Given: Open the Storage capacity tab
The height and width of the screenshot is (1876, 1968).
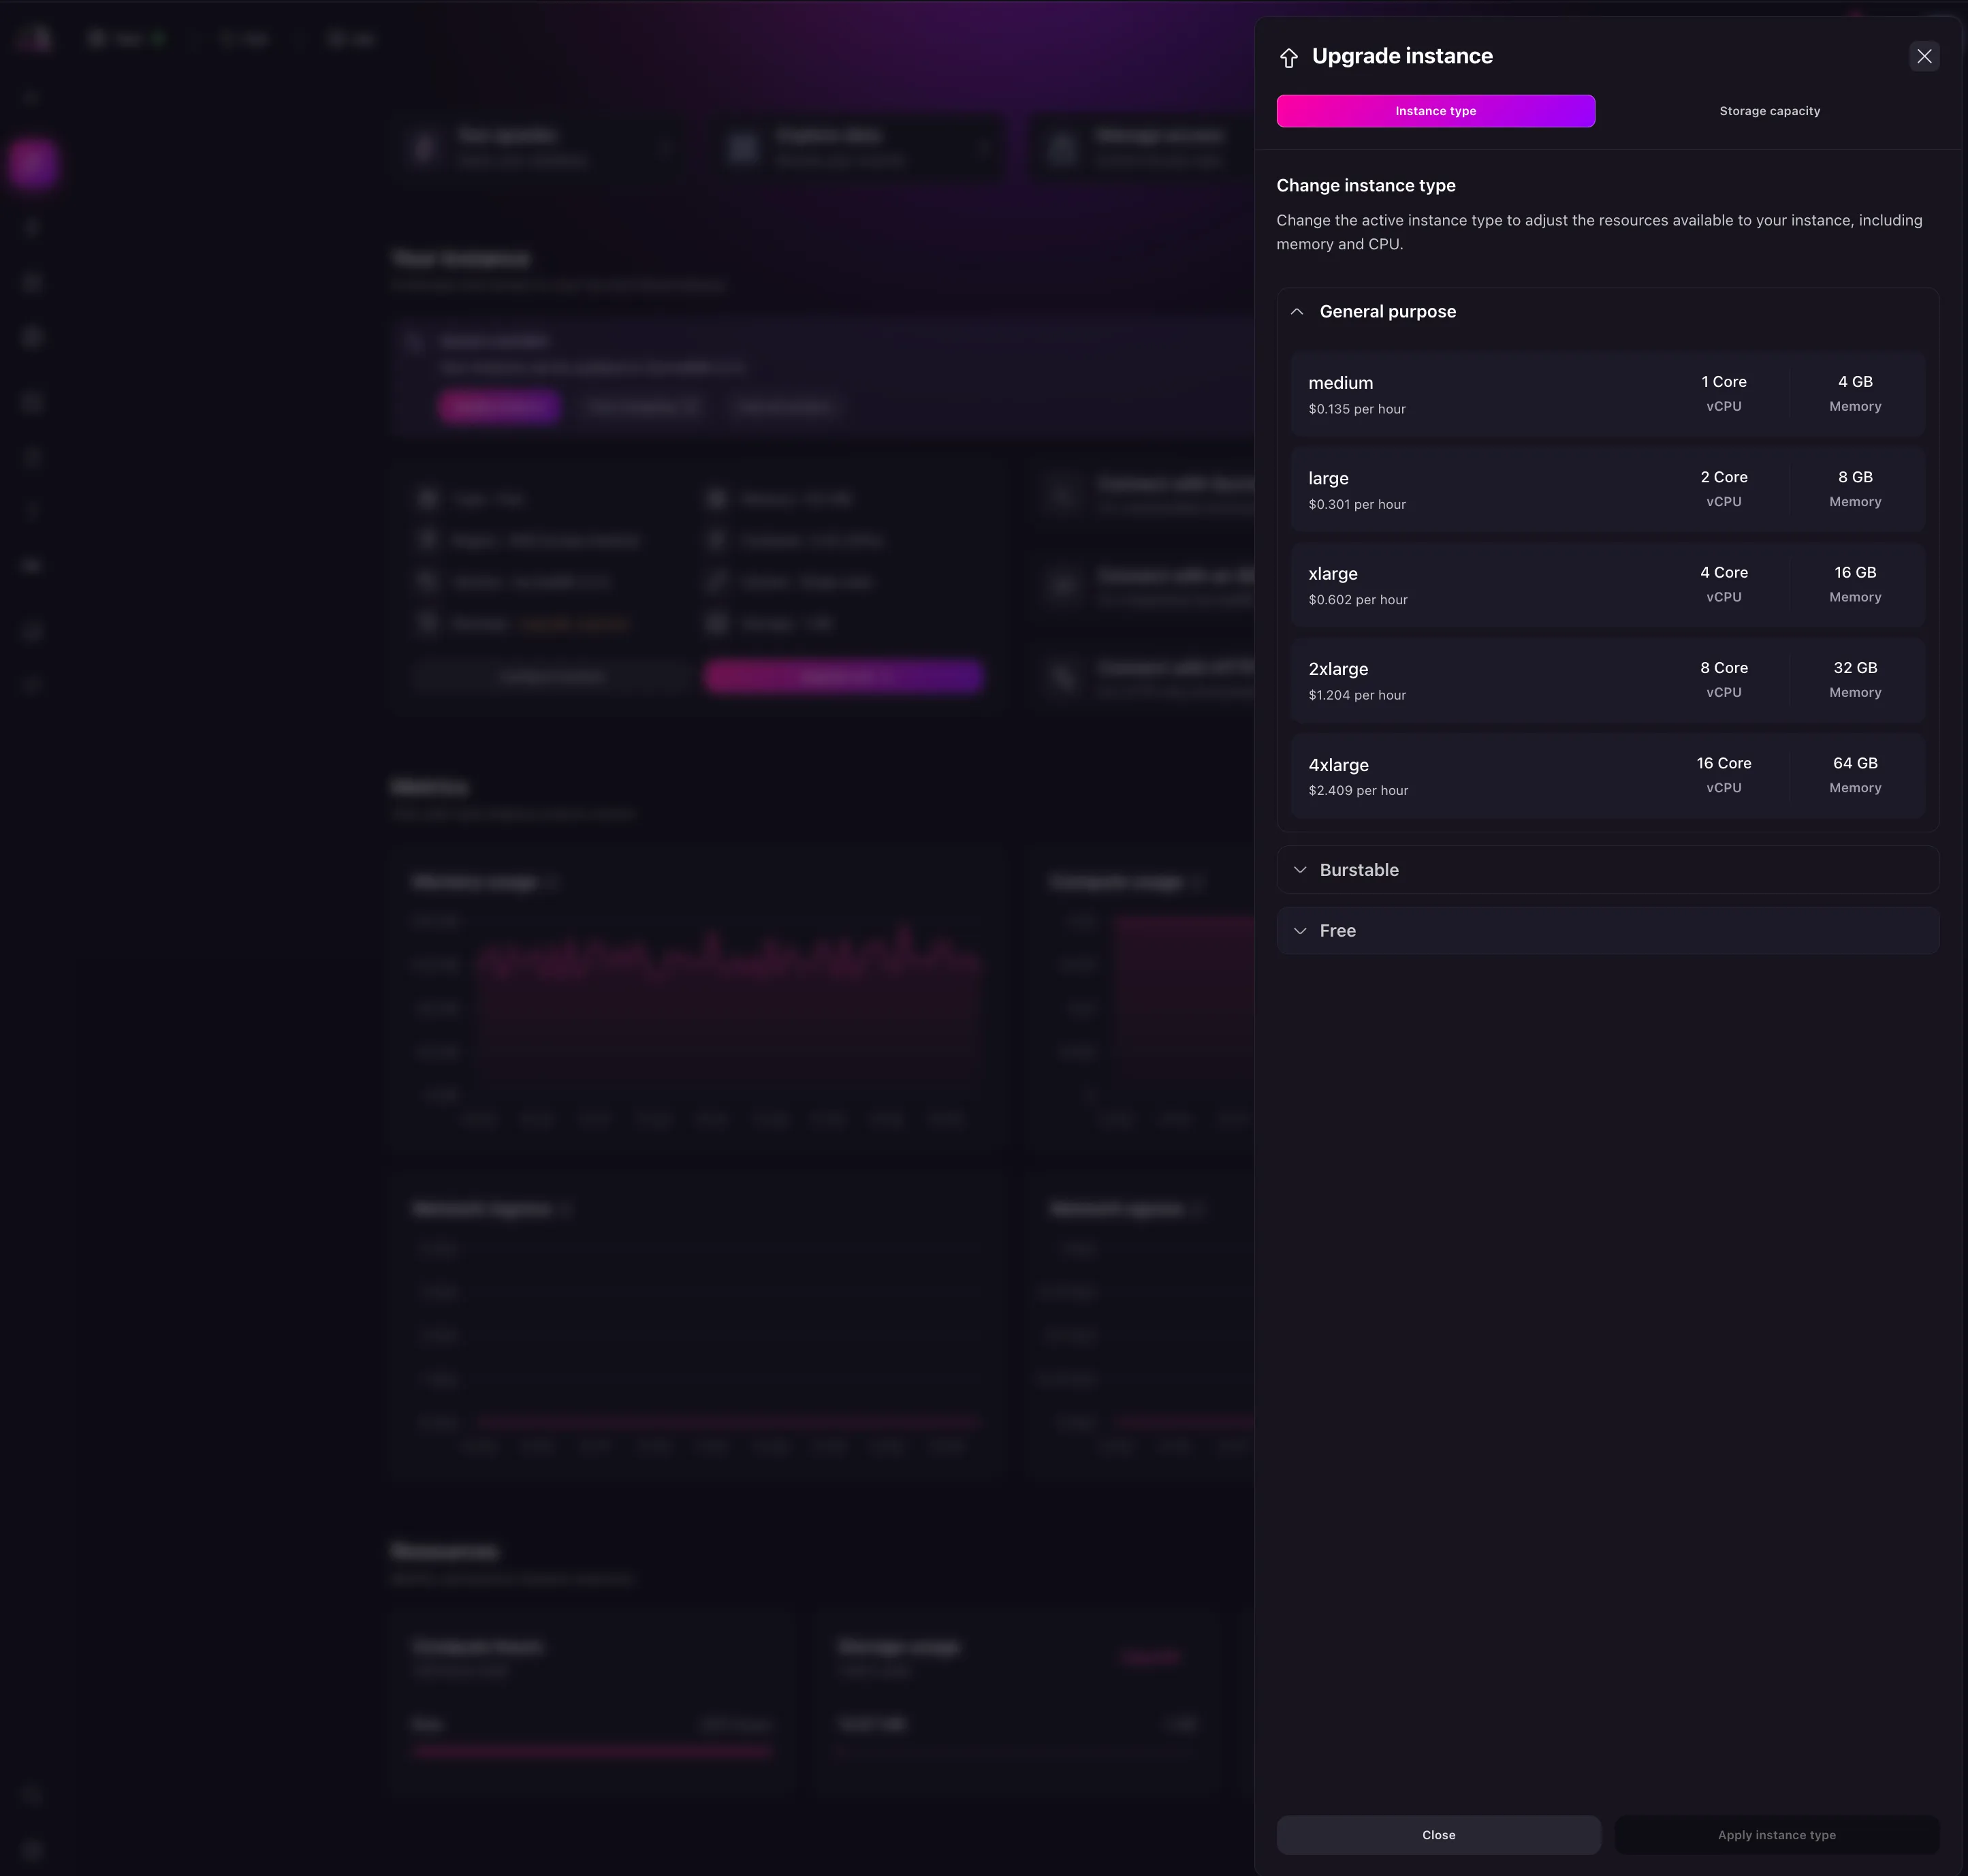Looking at the screenshot, I should [x=1768, y=111].
